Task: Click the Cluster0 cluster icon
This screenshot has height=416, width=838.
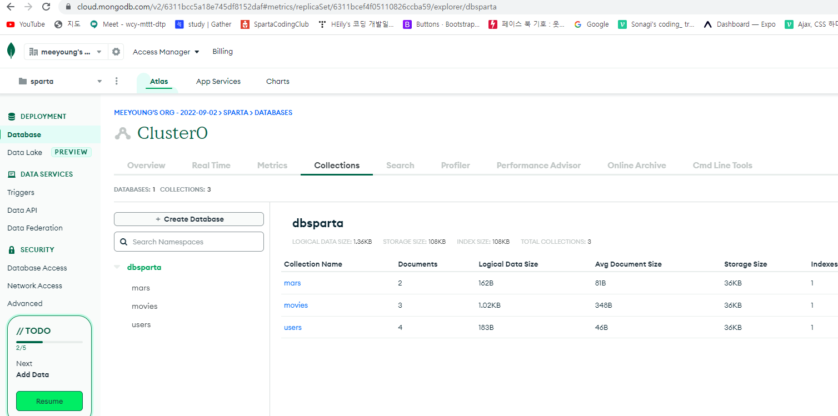Action: [x=122, y=133]
